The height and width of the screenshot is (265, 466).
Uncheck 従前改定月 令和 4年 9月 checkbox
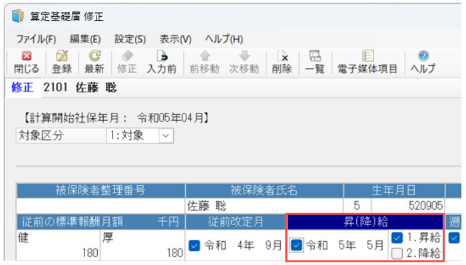point(194,246)
